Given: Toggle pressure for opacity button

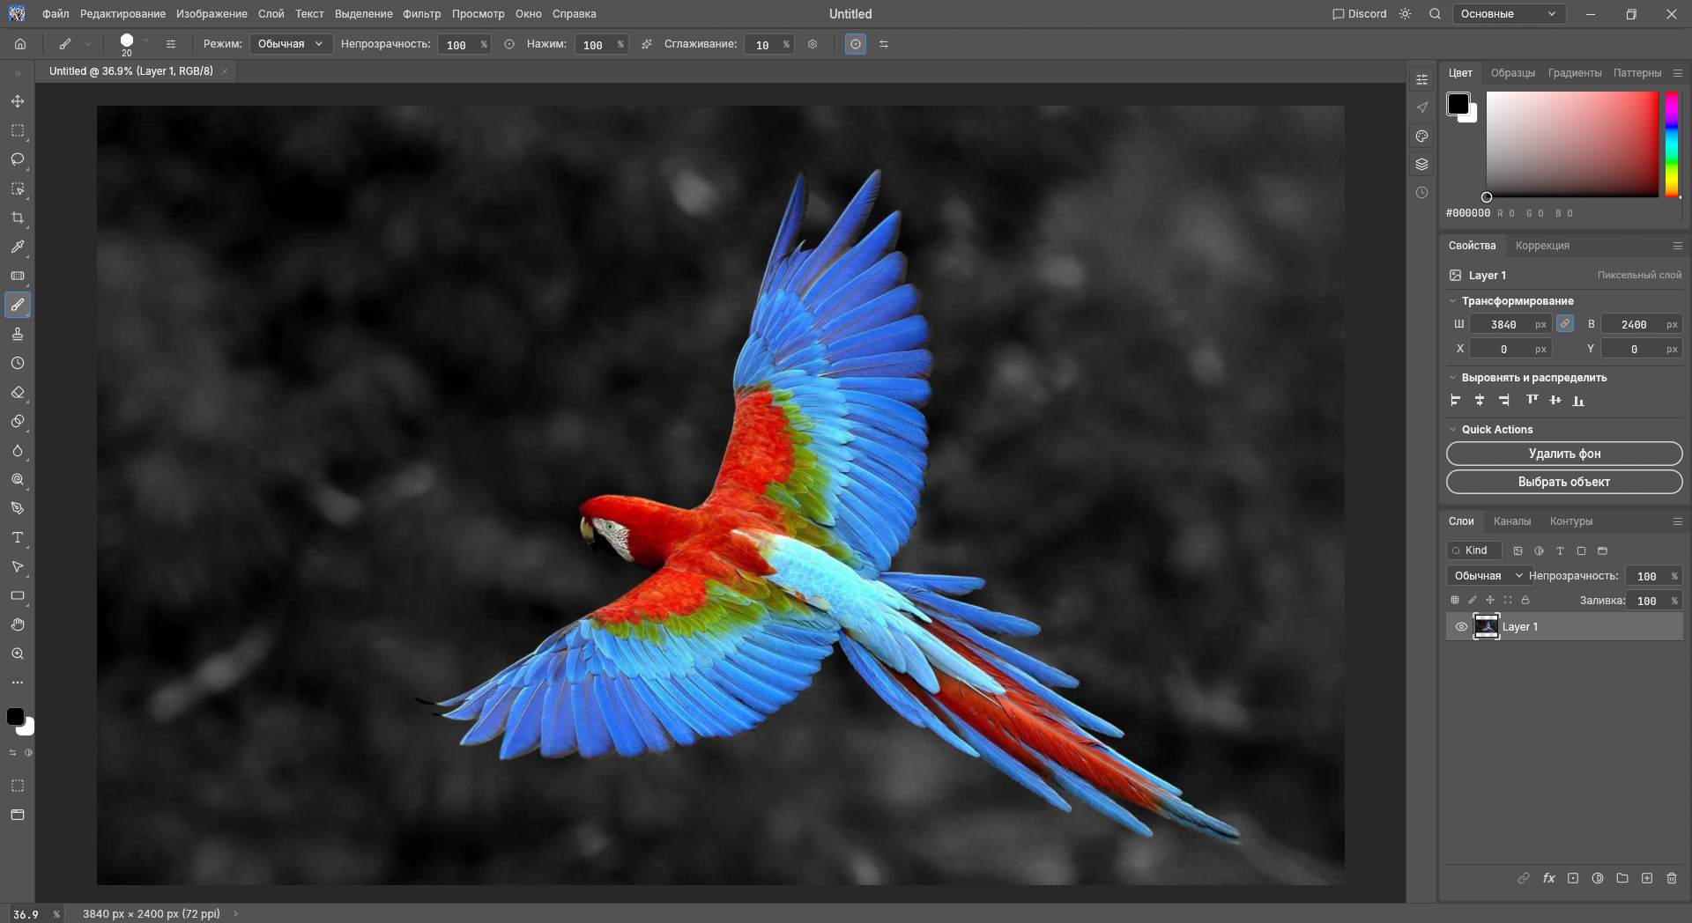Looking at the screenshot, I should click(509, 44).
